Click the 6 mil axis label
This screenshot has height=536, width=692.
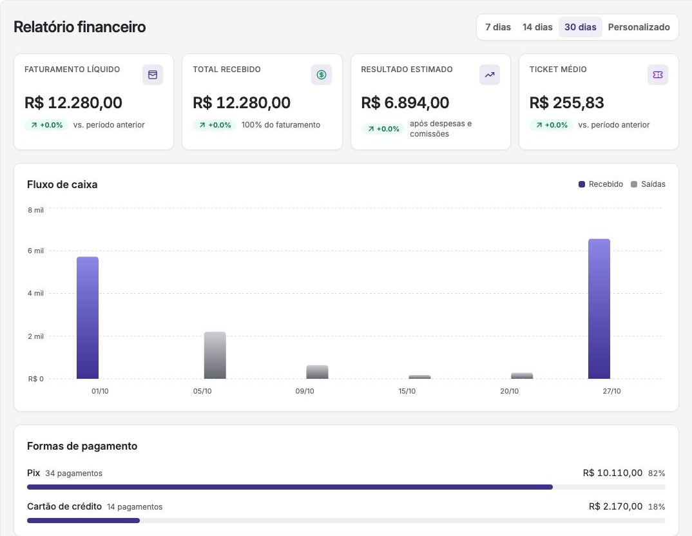pyautogui.click(x=35, y=251)
